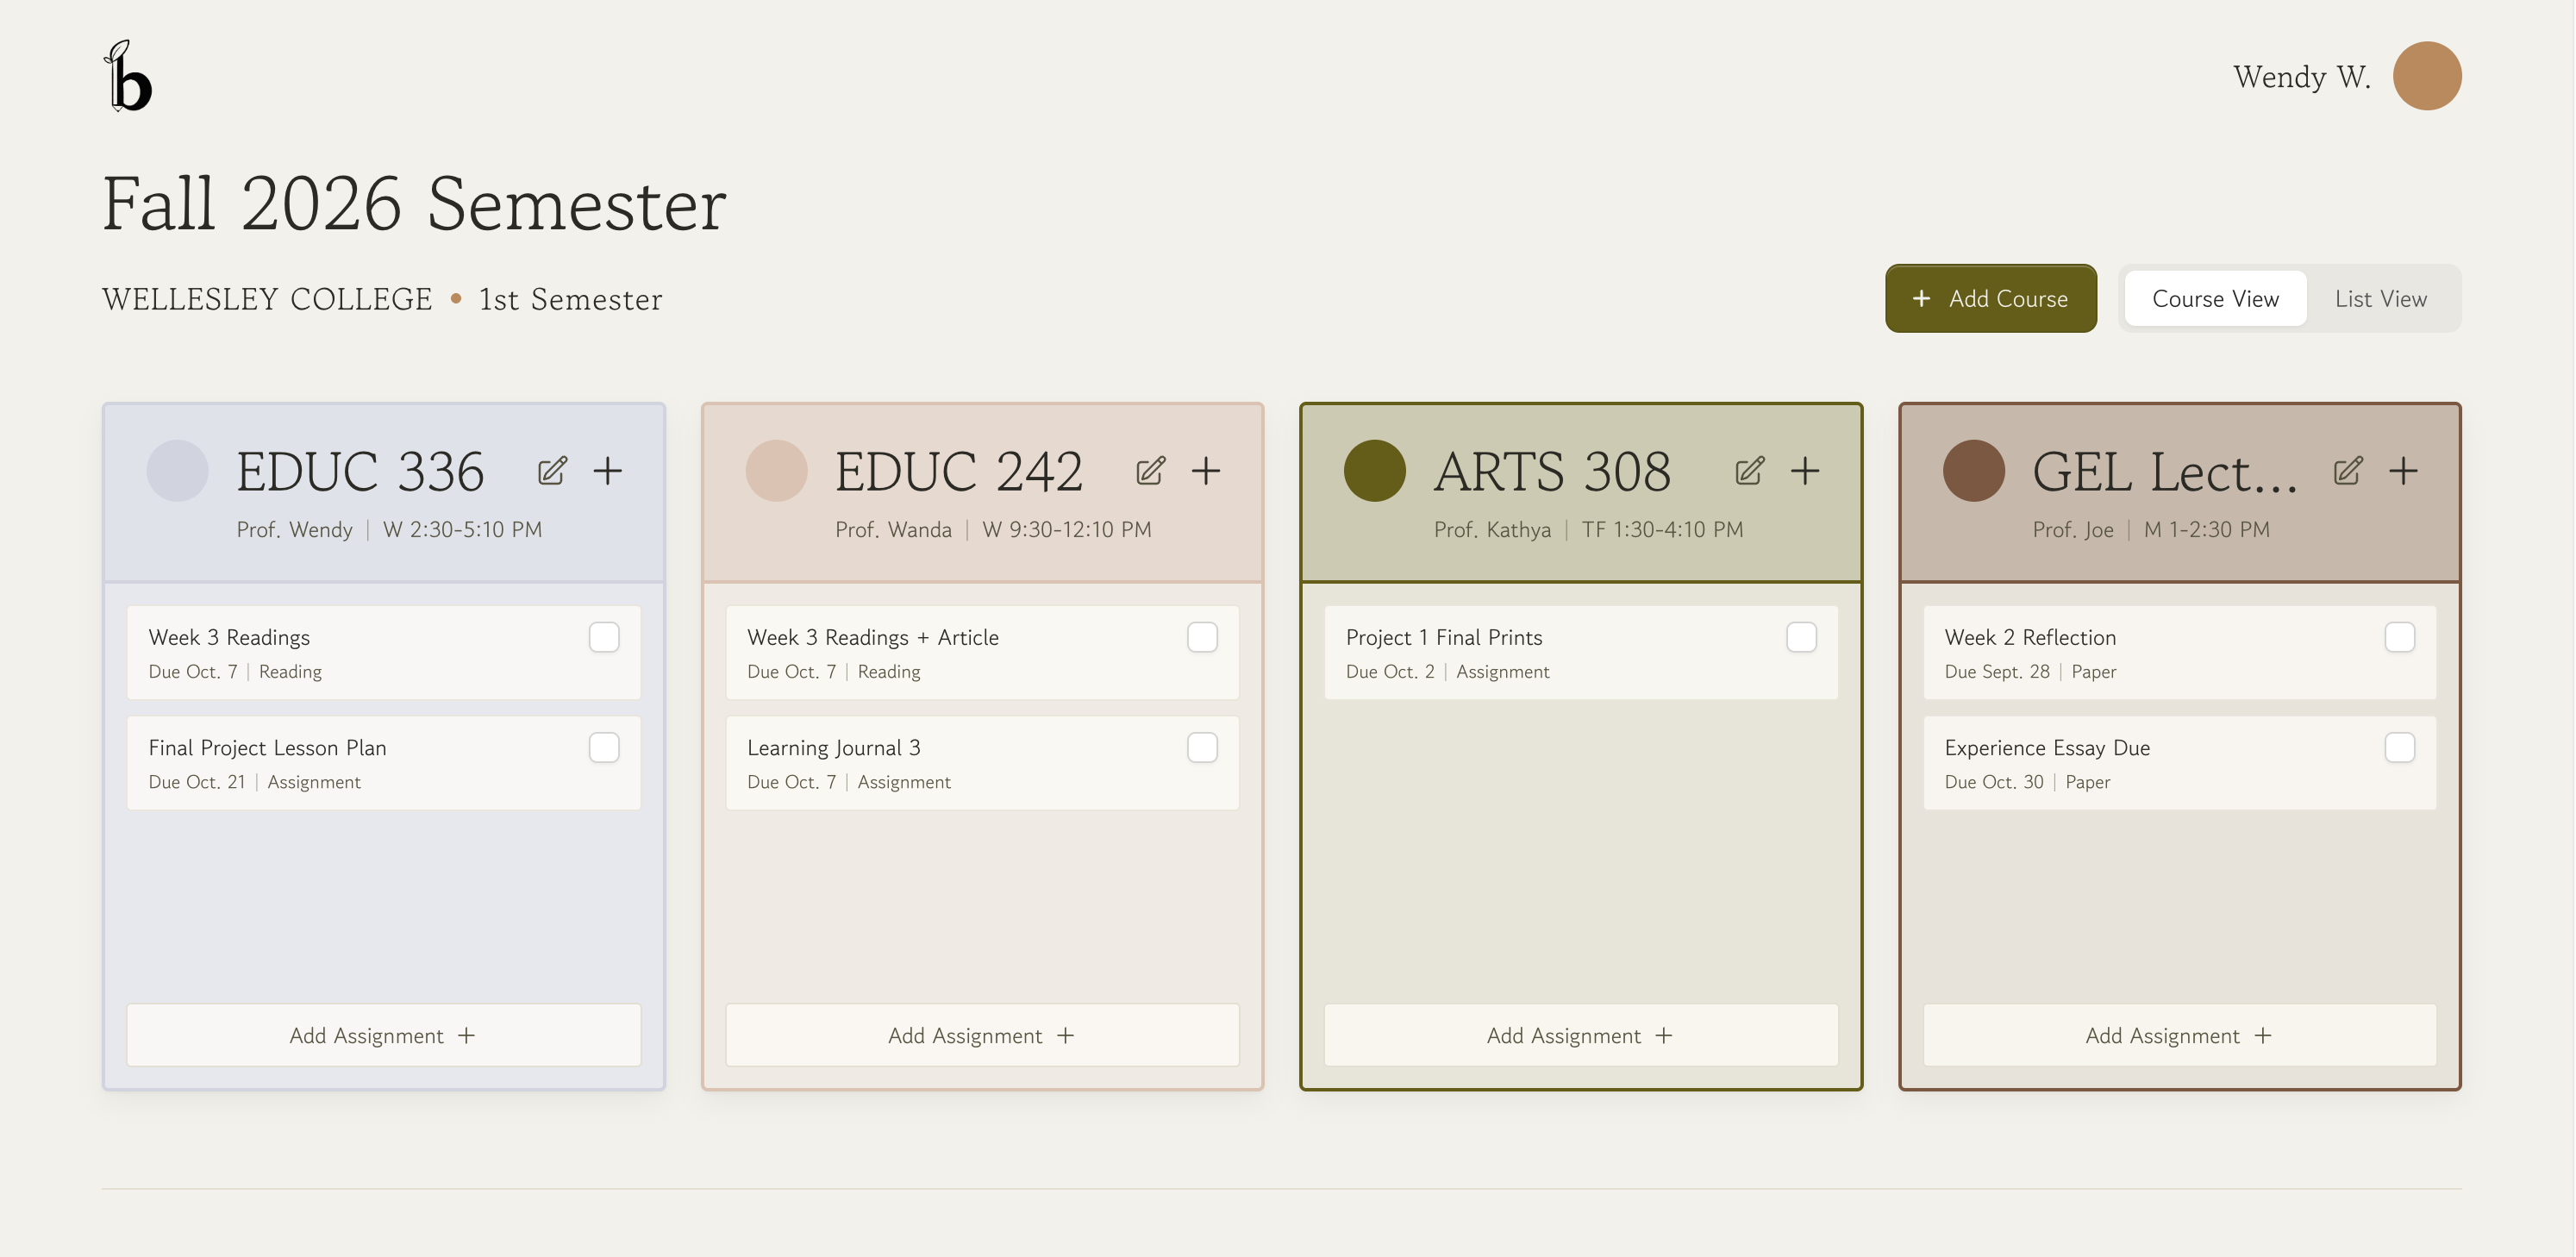Click Prof. Wanda instructor text
Image resolution: width=2576 pixels, height=1257 pixels.
893,530
